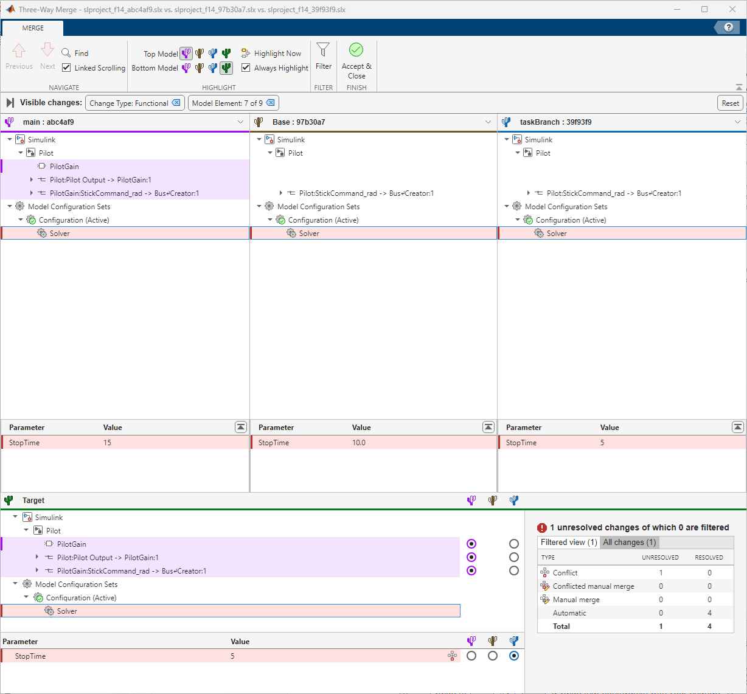The height and width of the screenshot is (694, 747).
Task: Set Top Model to blue taskBranch icon
Action: pos(213,54)
